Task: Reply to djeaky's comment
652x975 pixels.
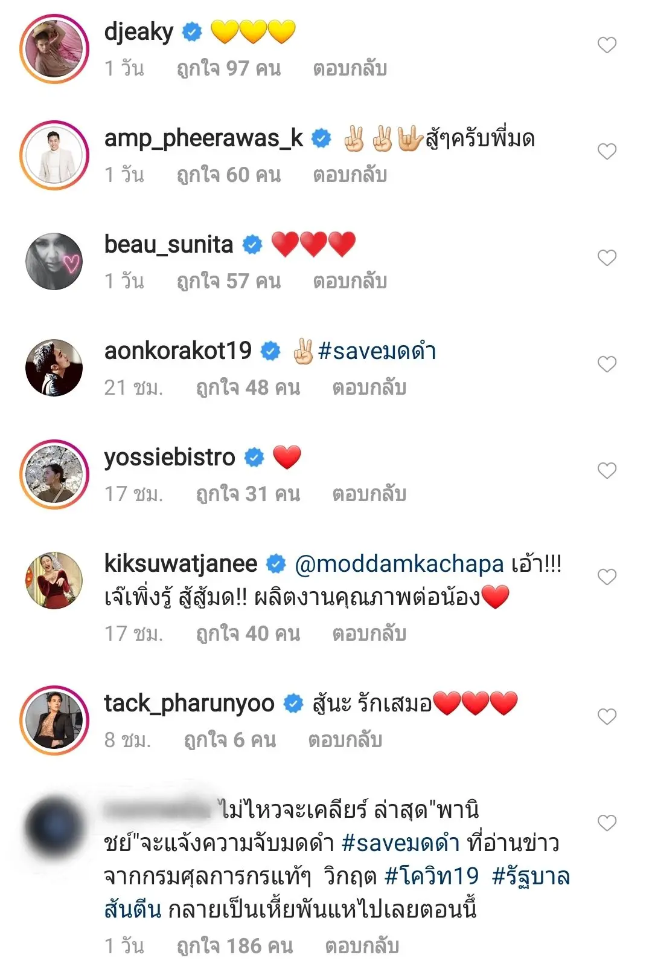Action: point(350,69)
